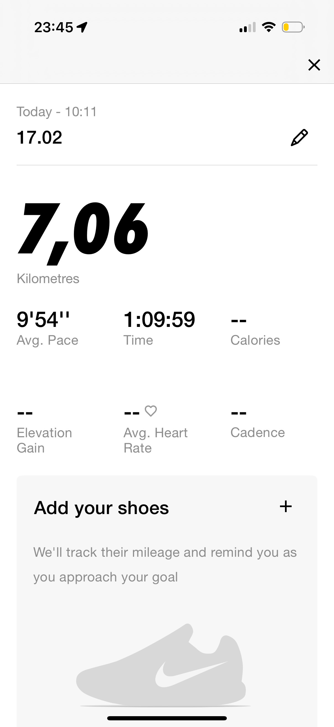Image resolution: width=334 pixels, height=727 pixels.
Task: Tap the Today - 10:11 date label
Action: [57, 112]
